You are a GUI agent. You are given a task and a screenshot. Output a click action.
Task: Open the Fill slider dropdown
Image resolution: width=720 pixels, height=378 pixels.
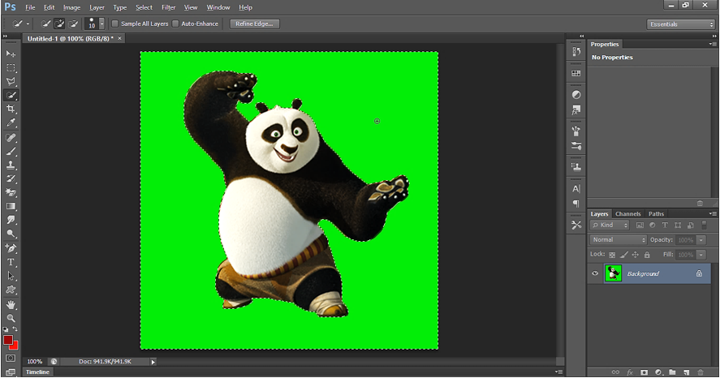(x=701, y=255)
